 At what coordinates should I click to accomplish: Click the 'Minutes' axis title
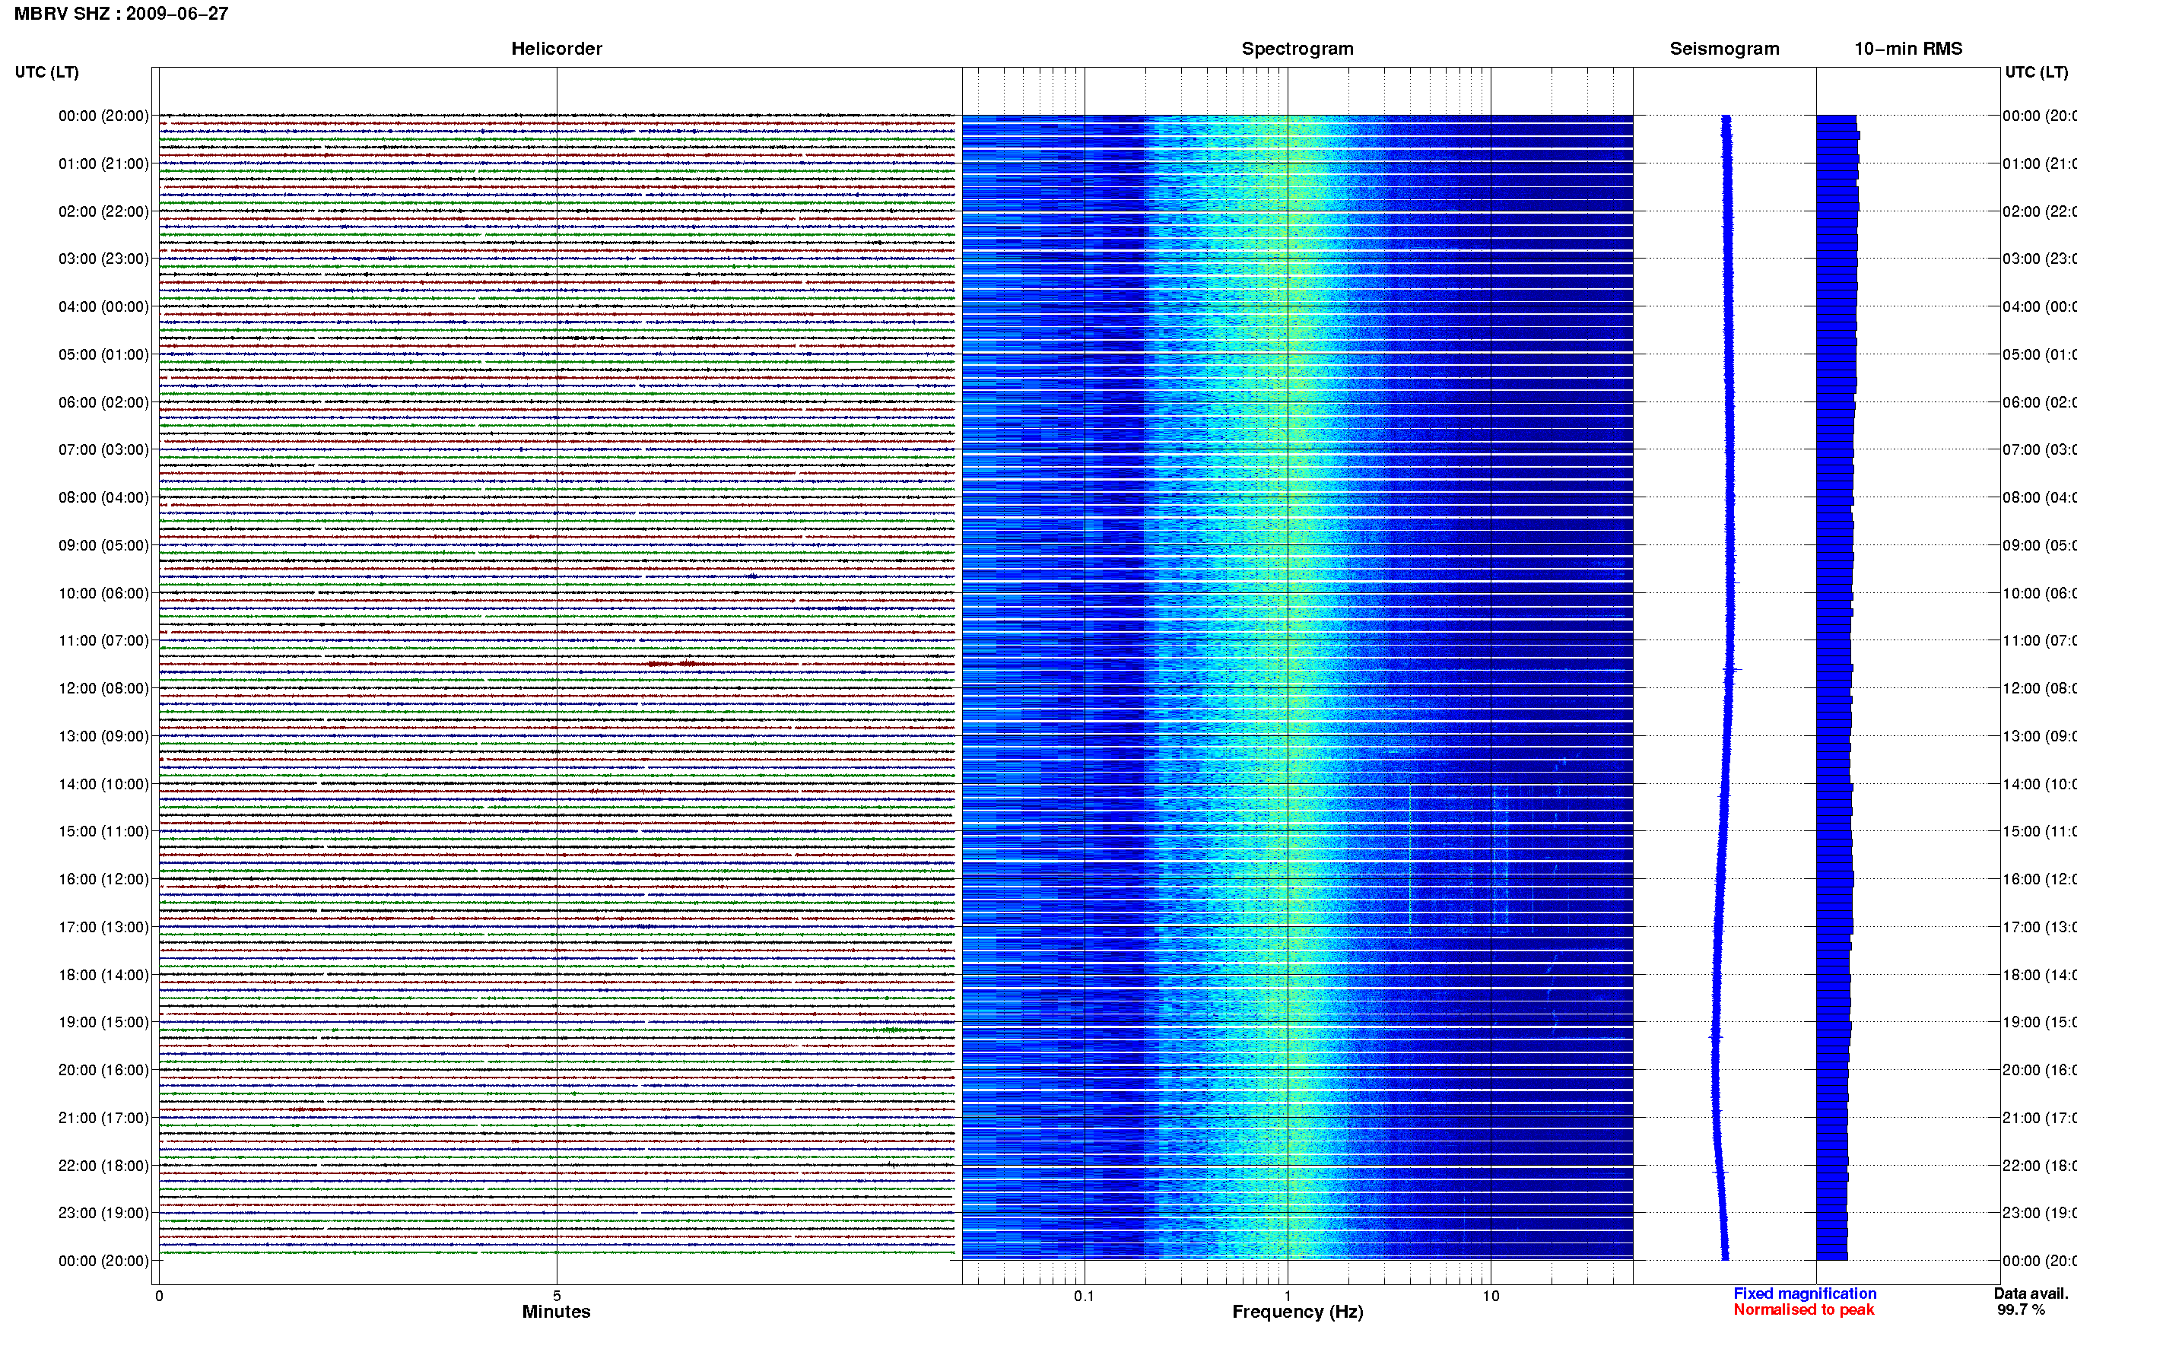pyautogui.click(x=556, y=1312)
